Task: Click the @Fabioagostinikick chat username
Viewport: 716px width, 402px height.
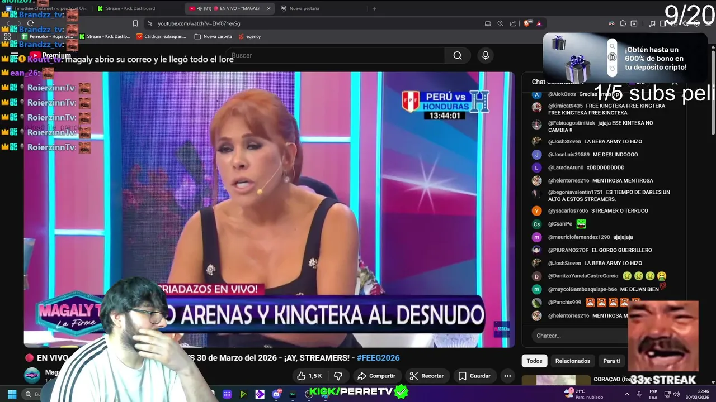Action: pyautogui.click(x=571, y=123)
